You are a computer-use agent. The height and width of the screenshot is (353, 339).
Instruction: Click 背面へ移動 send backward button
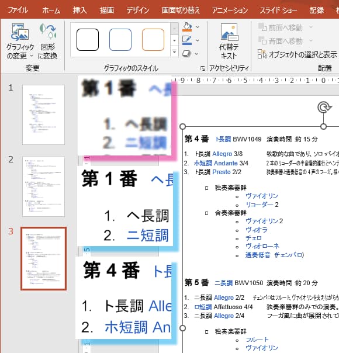click(280, 41)
